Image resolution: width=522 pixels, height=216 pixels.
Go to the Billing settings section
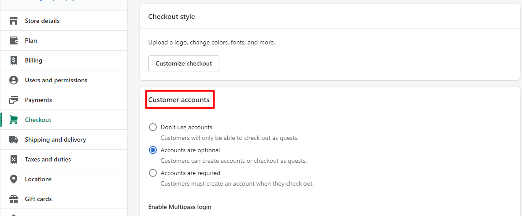[x=33, y=60]
